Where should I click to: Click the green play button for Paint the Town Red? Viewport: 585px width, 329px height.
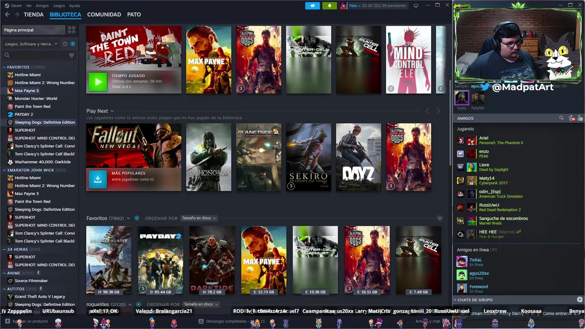point(97,82)
